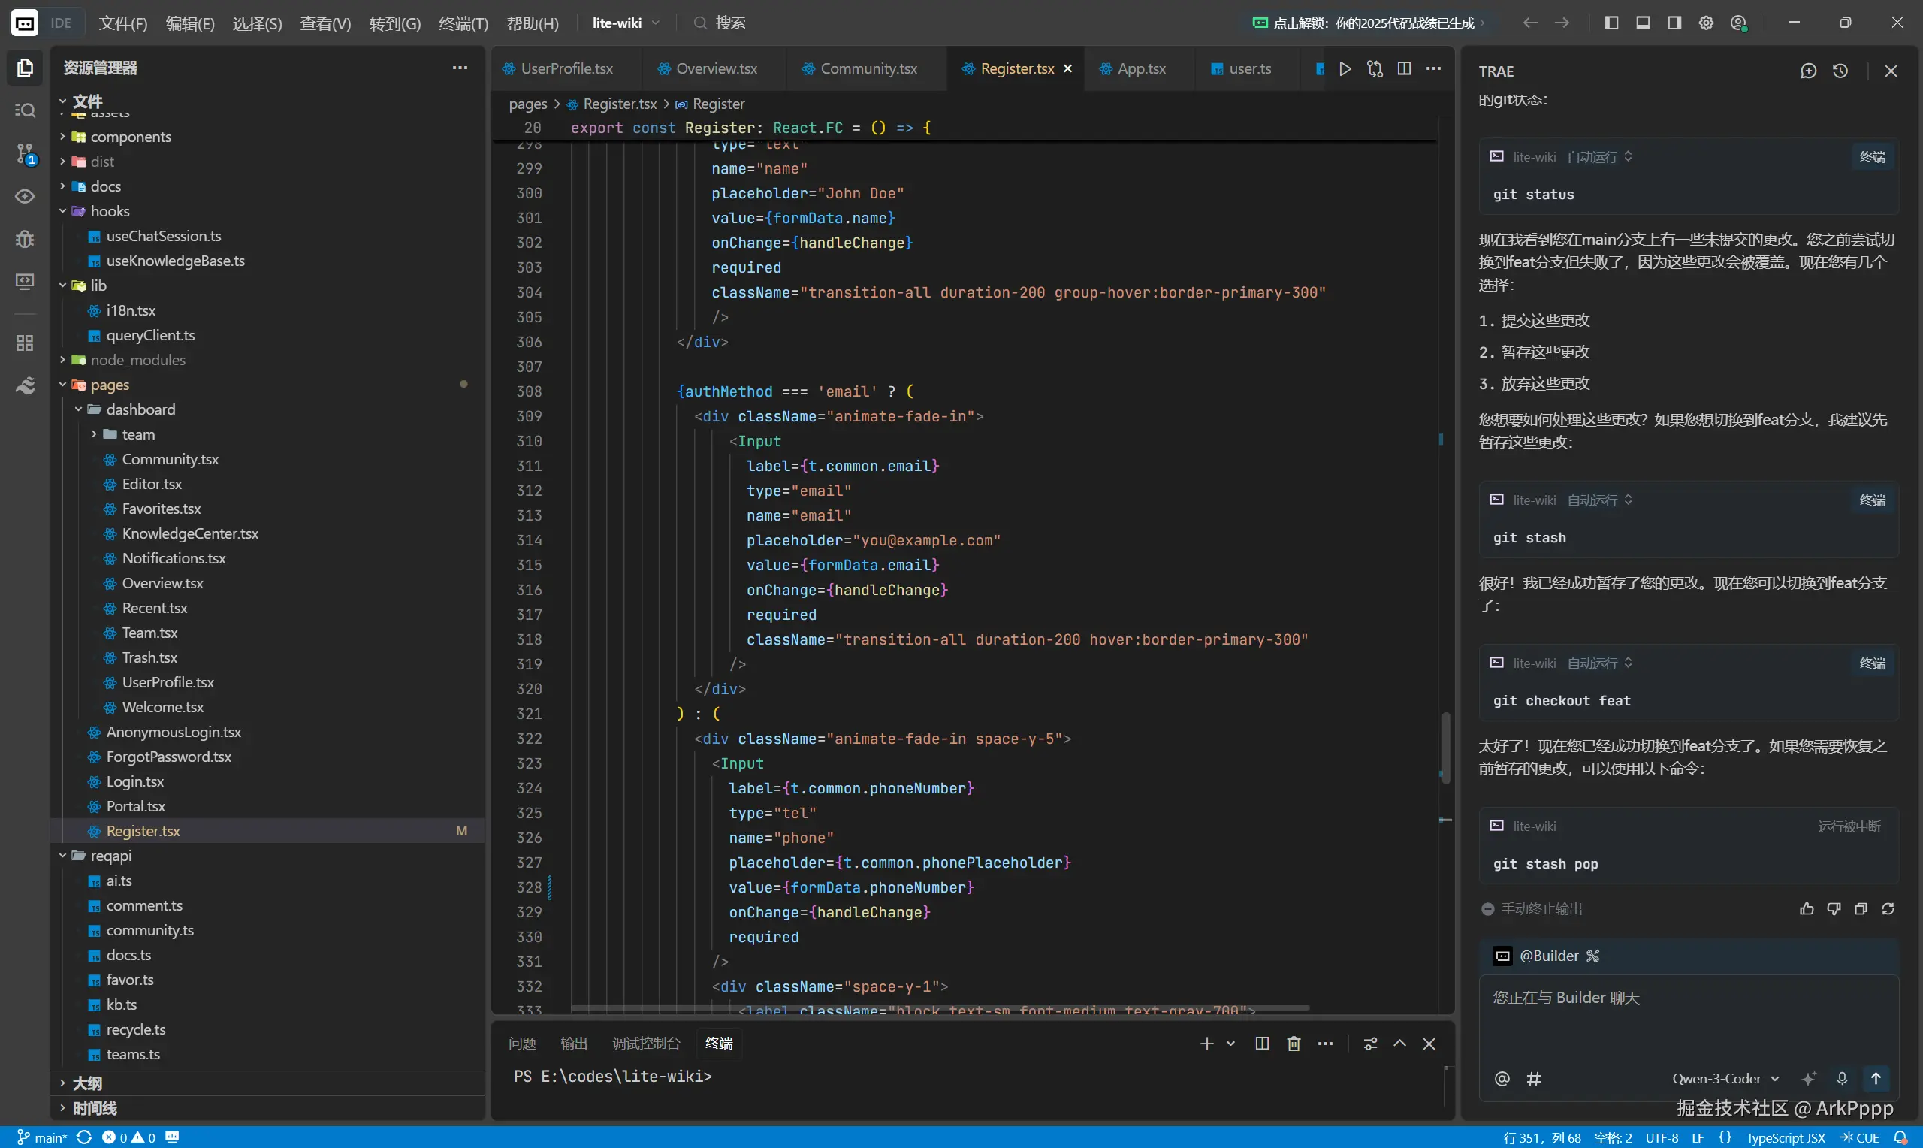
Task: Open the Search activity bar icon
Action: click(25, 110)
